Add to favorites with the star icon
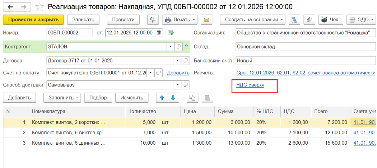This screenshot has height=168, width=377. pos(40,6)
